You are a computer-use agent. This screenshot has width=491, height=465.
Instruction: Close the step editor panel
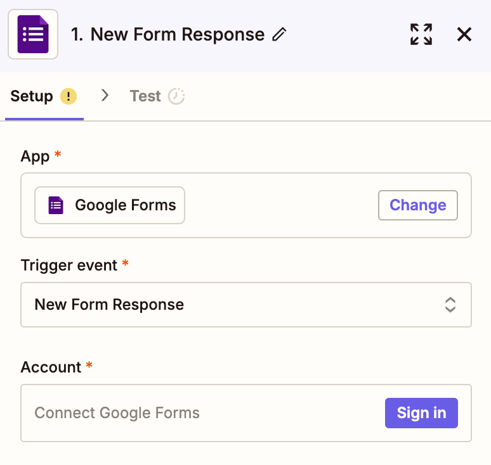[x=464, y=34]
